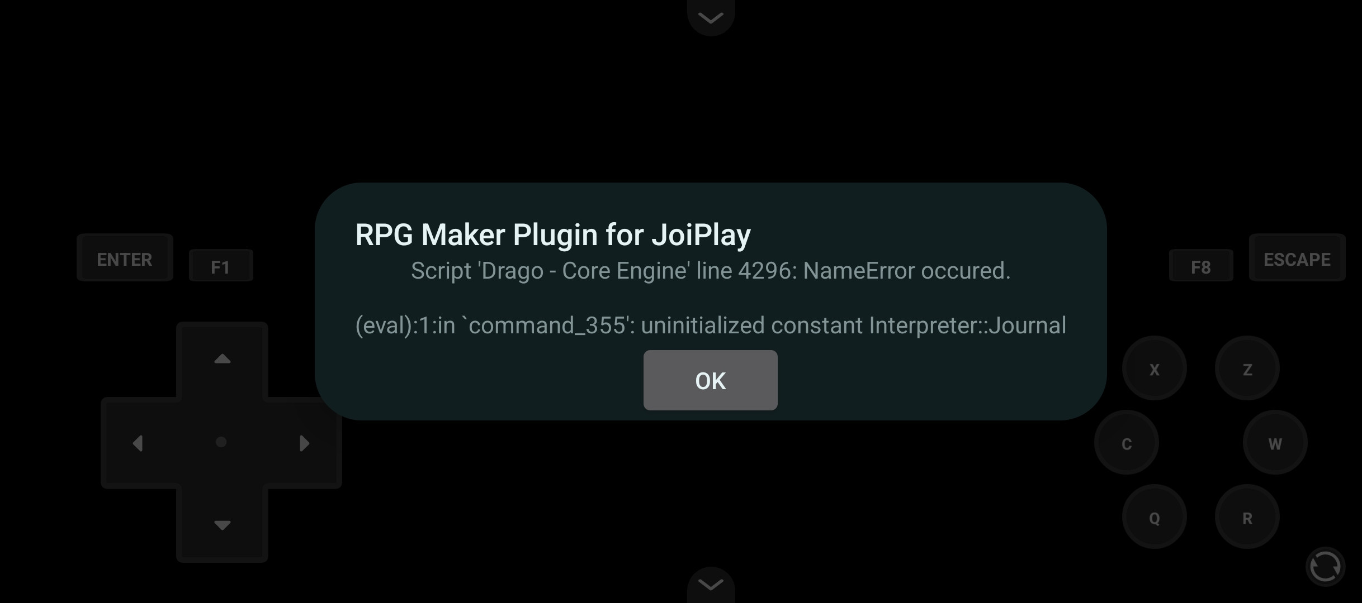Tap the round R gamepad button
The height and width of the screenshot is (603, 1362).
click(x=1247, y=517)
